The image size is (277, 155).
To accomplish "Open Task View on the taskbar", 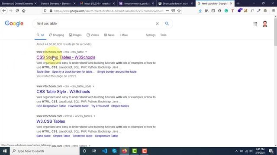I will coord(94,151).
